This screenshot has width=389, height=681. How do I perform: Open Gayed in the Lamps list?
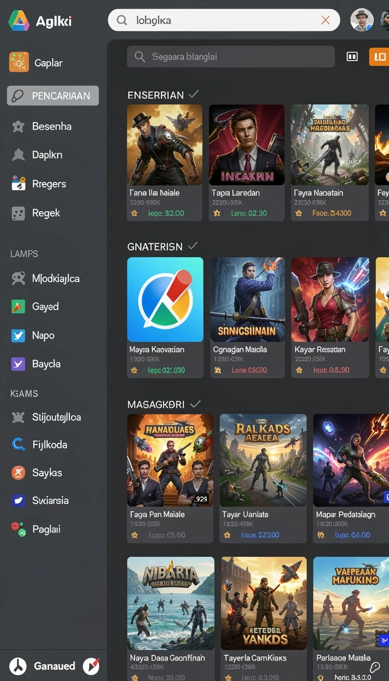click(45, 307)
